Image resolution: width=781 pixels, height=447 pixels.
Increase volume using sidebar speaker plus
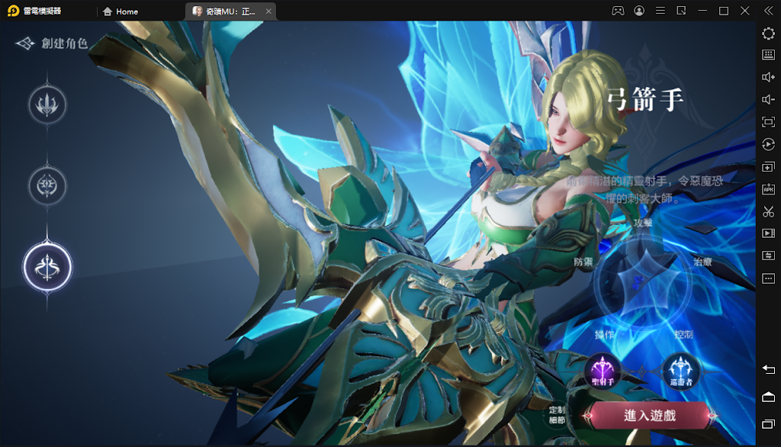tap(769, 77)
